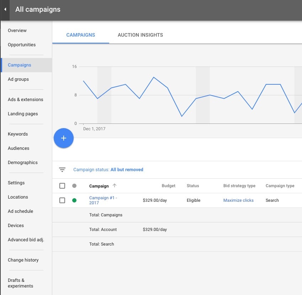Viewport: 302px width, 295px height.
Task: Open Drafts & experiments
Action: 20,283
